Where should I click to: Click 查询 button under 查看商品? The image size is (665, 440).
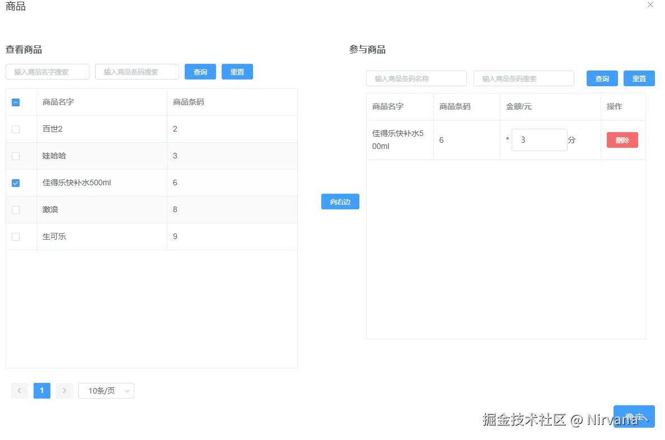200,72
